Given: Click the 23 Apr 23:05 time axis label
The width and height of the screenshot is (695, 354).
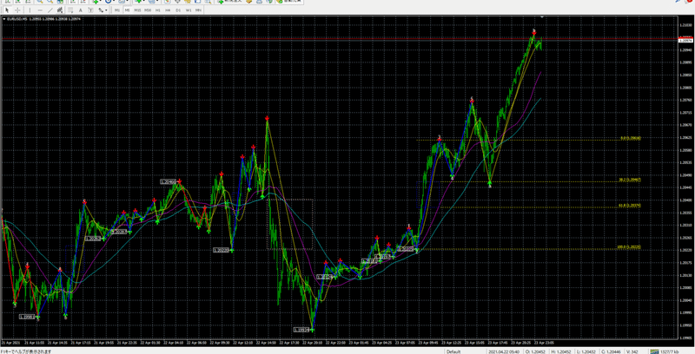Looking at the screenshot, I should (544, 343).
